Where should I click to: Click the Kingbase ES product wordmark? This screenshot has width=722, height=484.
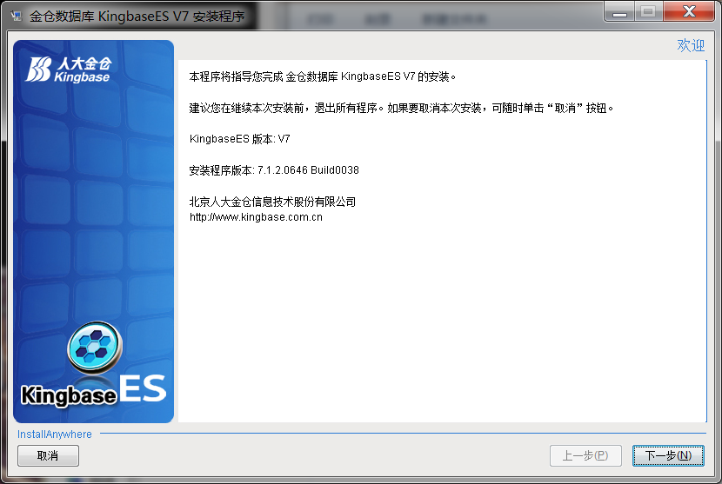[x=93, y=390]
